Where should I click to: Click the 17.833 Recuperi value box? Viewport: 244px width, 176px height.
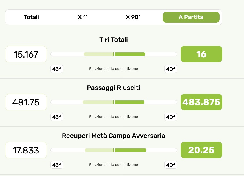coord(26,150)
